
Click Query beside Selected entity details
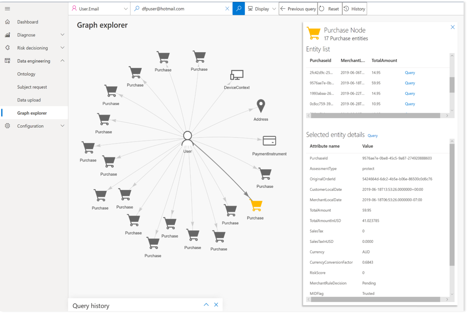click(x=373, y=135)
